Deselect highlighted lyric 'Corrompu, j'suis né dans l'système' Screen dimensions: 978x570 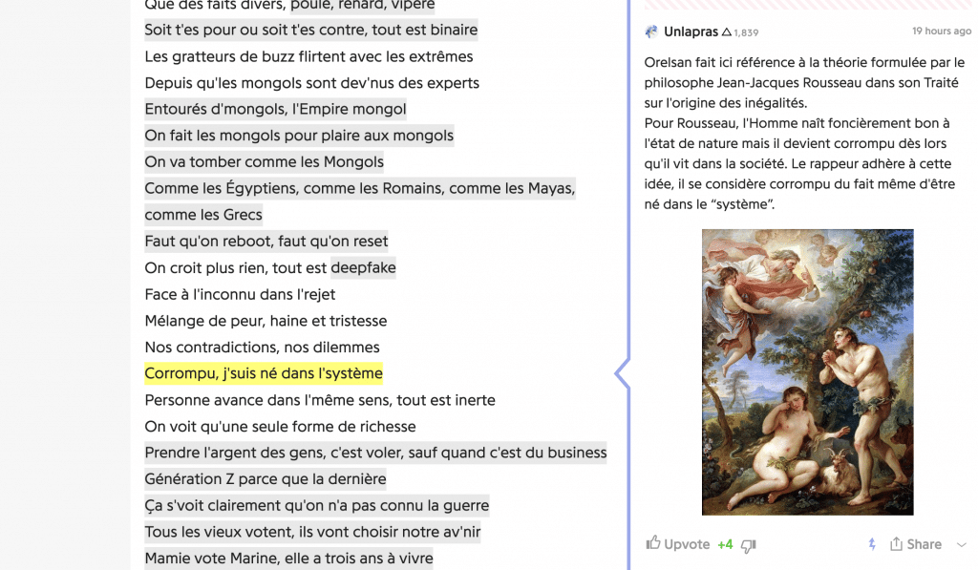263,373
